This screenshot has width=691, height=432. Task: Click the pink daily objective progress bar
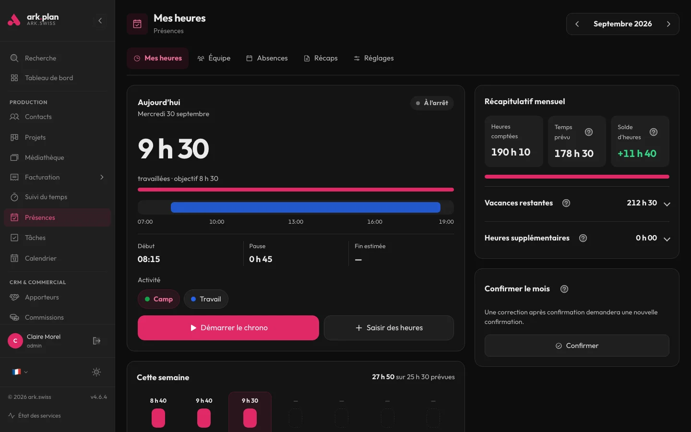coord(296,190)
